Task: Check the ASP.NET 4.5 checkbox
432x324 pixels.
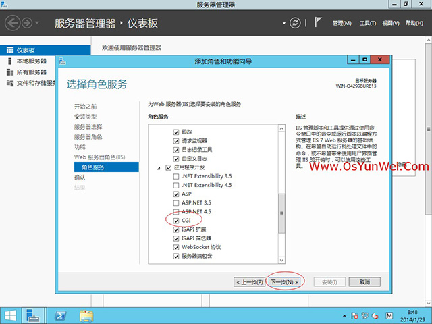Action: pyautogui.click(x=176, y=212)
